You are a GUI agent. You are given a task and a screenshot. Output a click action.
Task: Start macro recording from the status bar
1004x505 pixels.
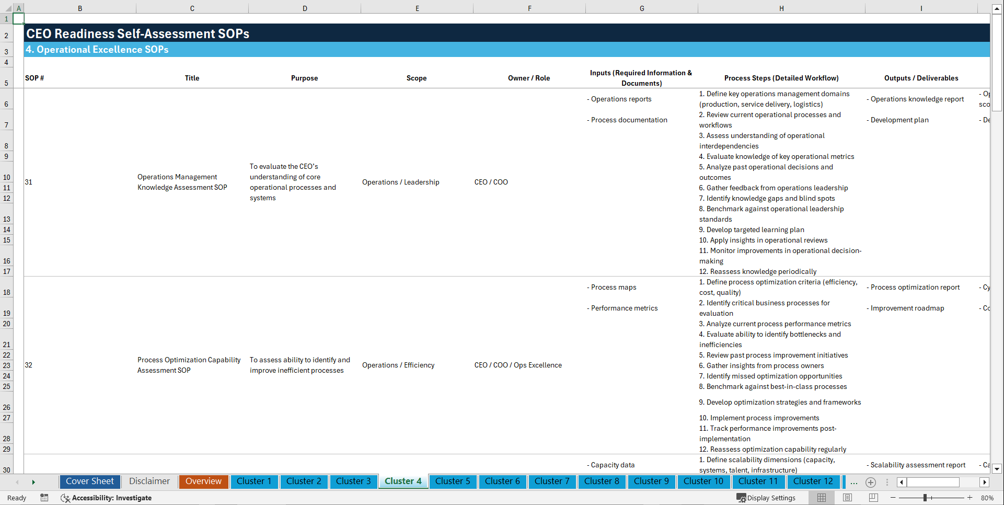point(44,498)
